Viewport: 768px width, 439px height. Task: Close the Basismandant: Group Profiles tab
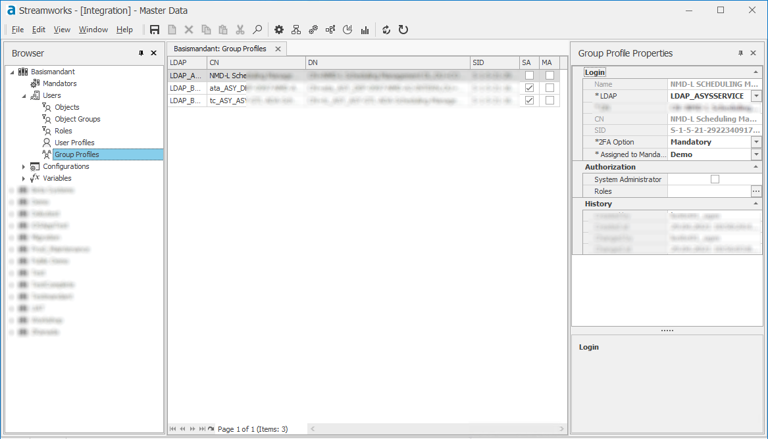(278, 49)
